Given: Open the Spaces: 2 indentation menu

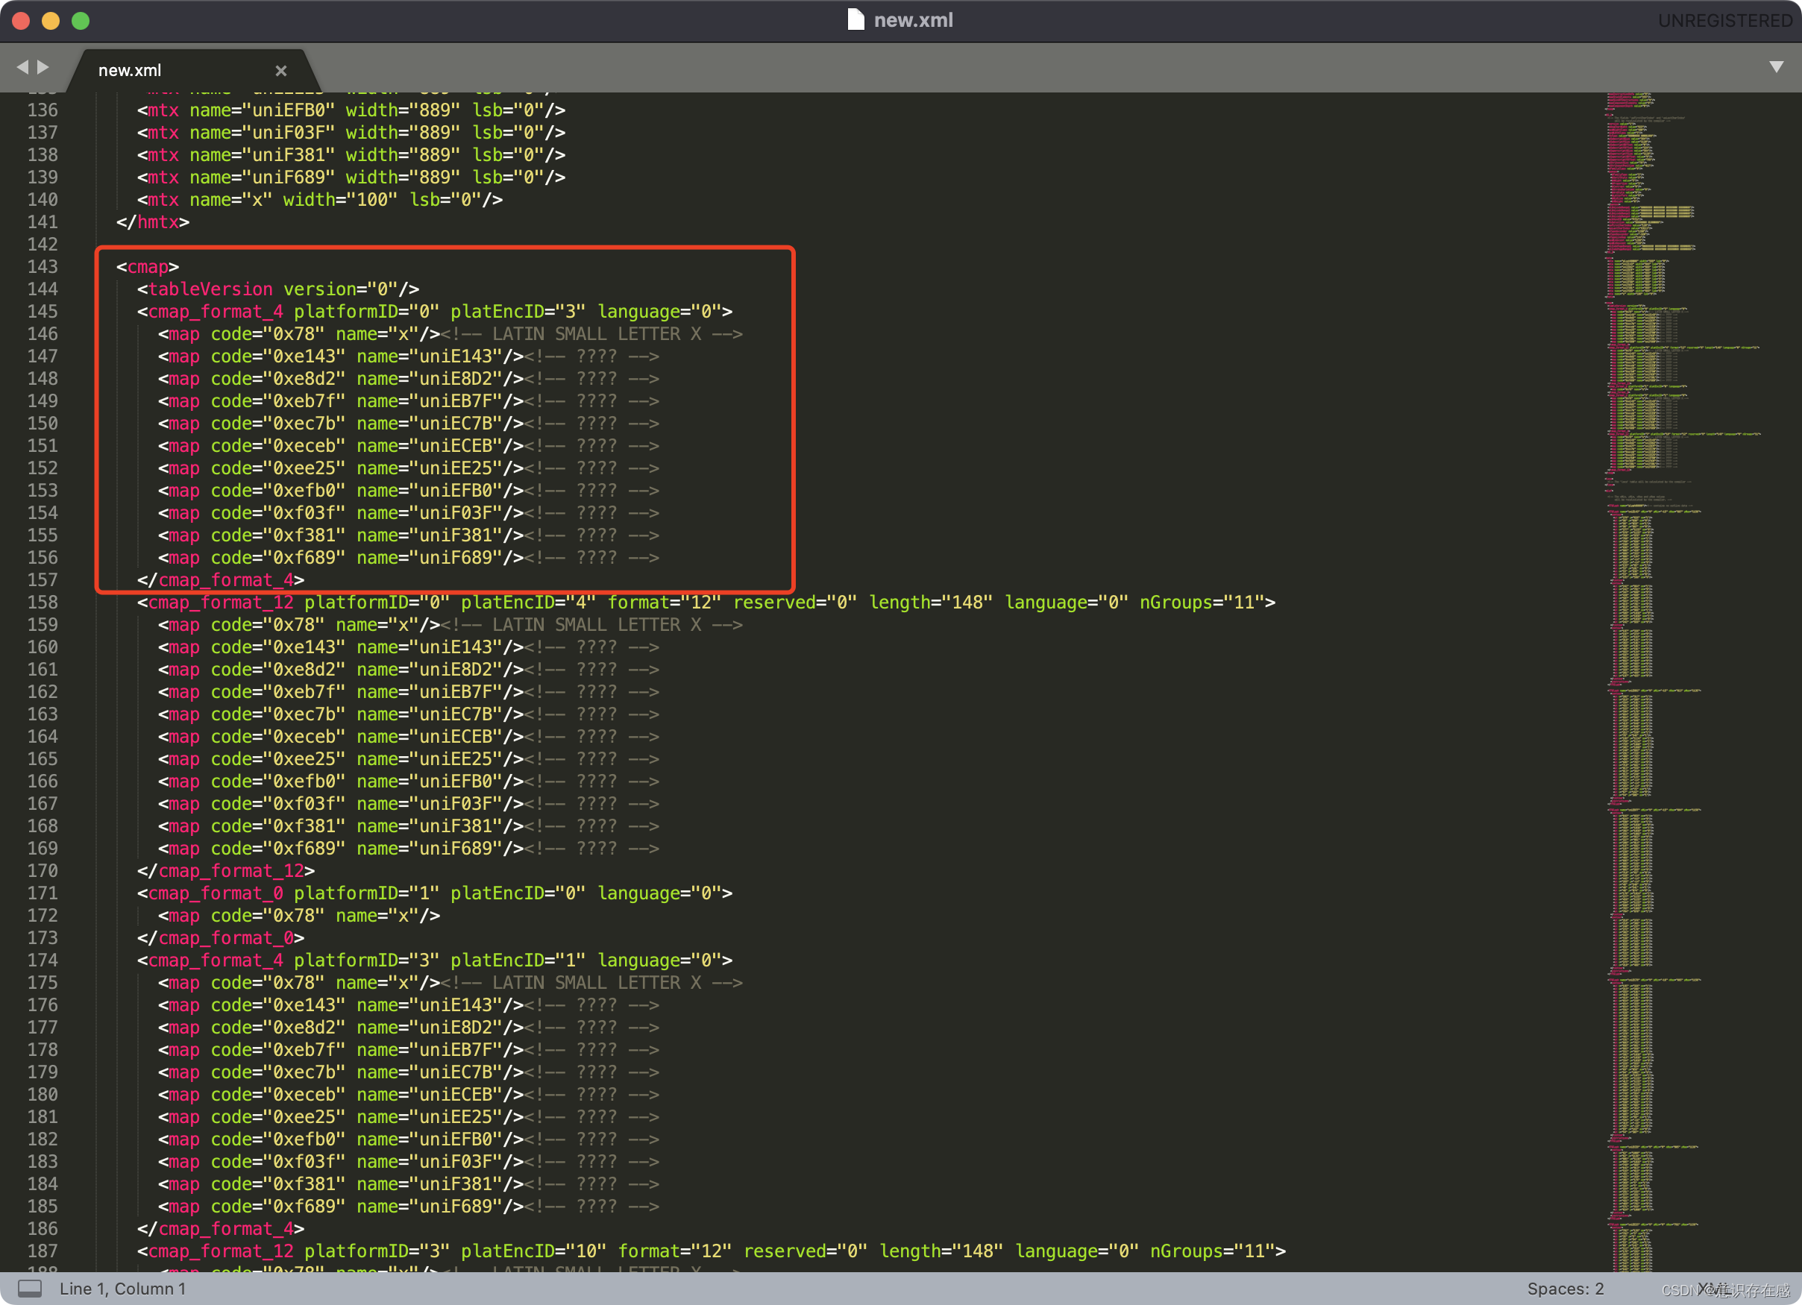Looking at the screenshot, I should click(x=1564, y=1289).
